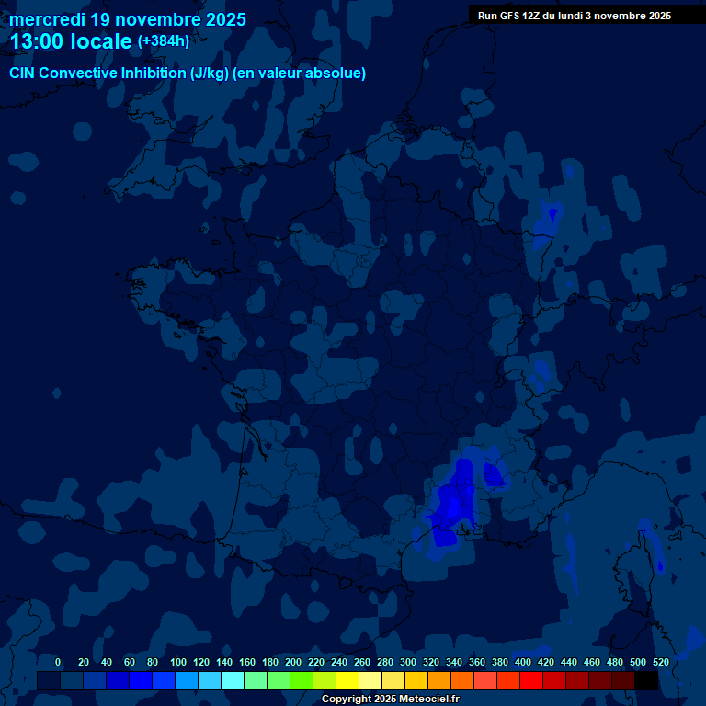Click the '20' value on the color scale
This screenshot has height=706, width=706.
[x=84, y=662]
